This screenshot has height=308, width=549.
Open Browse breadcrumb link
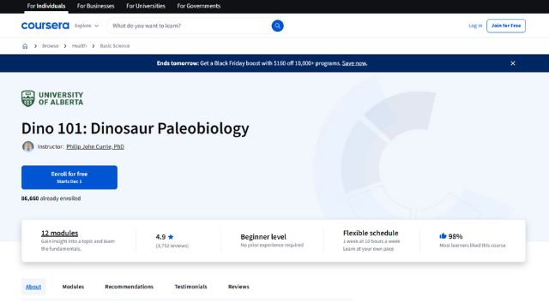(51, 45)
